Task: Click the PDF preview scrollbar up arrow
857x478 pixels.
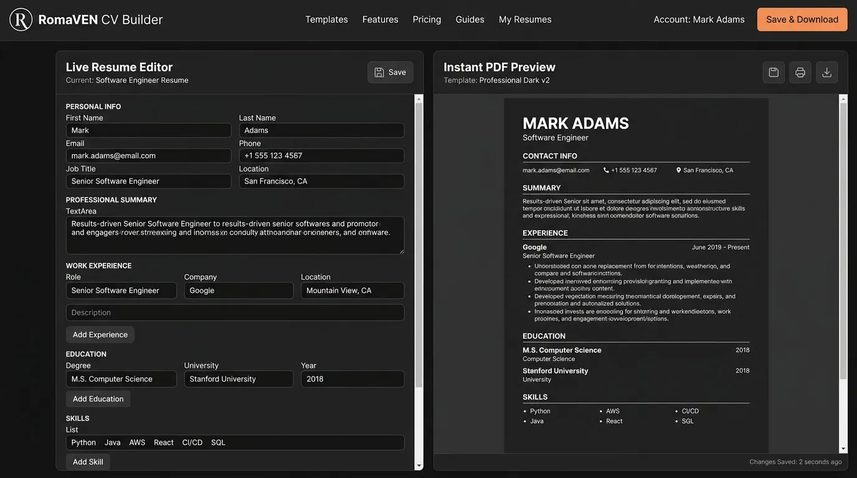Action: tap(843, 98)
